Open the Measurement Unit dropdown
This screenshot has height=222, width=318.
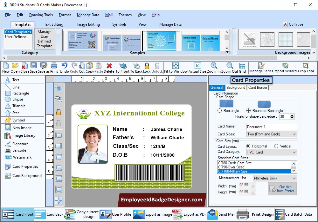point(275,178)
